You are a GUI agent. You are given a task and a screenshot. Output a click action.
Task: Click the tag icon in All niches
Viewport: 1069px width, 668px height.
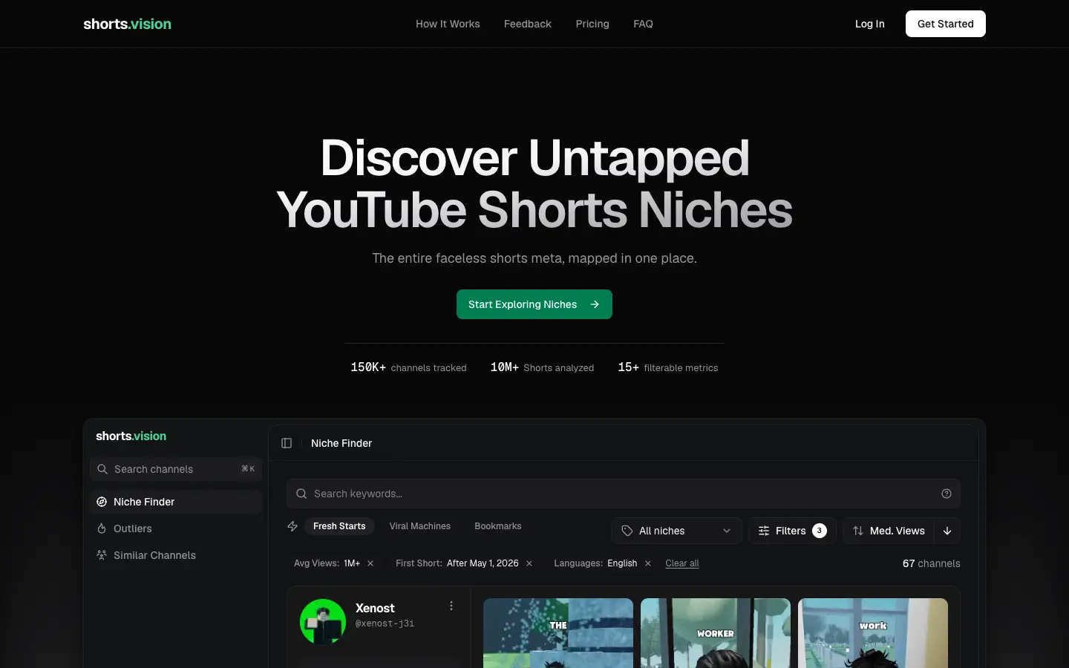[627, 531]
